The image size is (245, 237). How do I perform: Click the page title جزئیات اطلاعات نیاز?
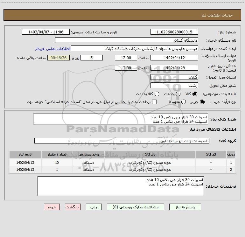[217, 15]
